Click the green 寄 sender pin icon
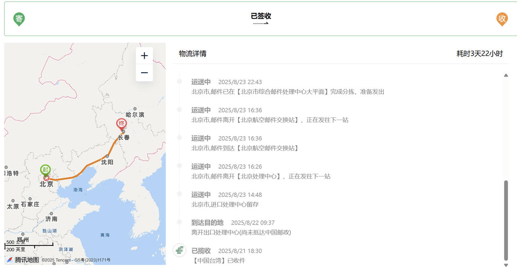Screen dimensions: 517x273 click(19, 19)
